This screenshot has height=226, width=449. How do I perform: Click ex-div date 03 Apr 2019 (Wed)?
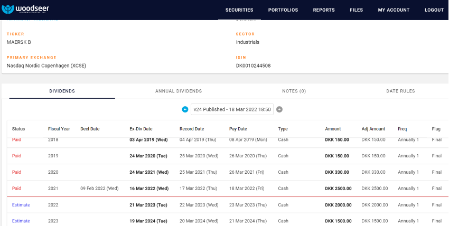[148, 139]
